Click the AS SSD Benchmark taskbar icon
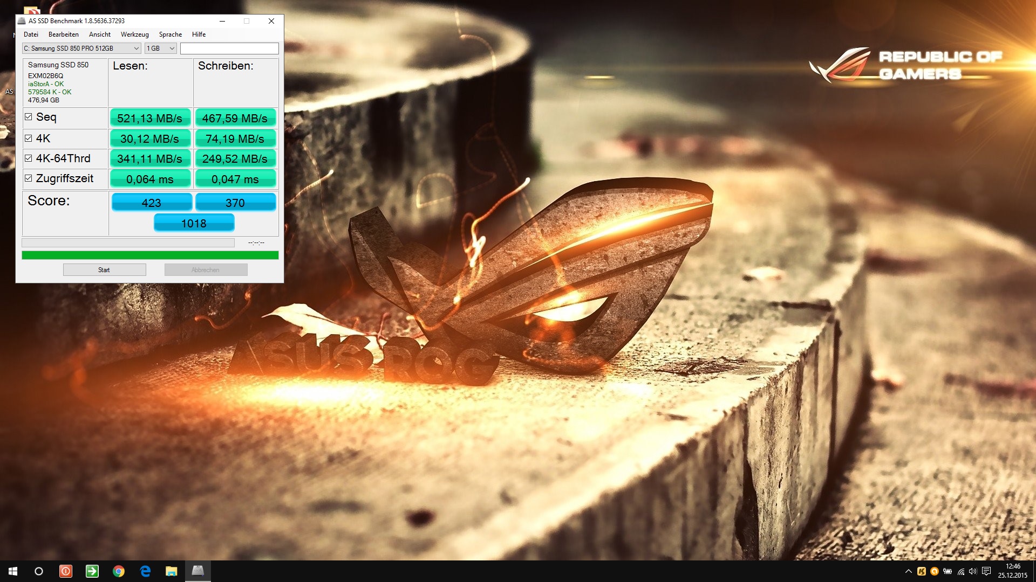The height and width of the screenshot is (582, 1036). 198,571
